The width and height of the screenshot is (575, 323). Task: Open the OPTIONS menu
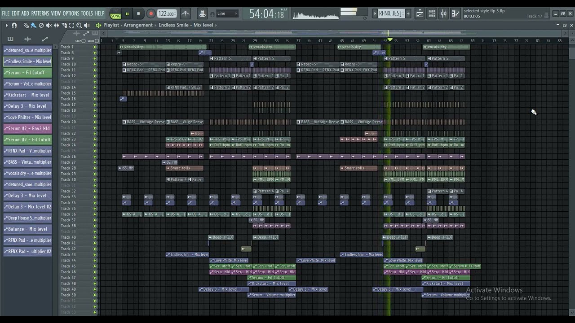[x=71, y=13]
